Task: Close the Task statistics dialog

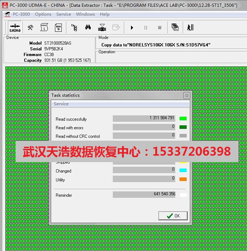Action: tap(186, 95)
